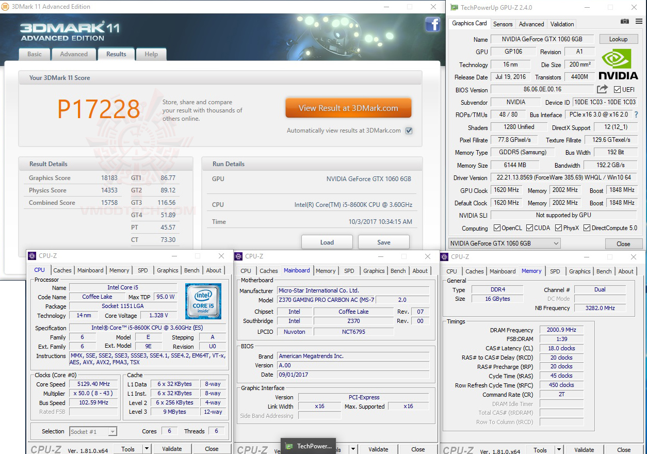Click Graphics Score value 18183

pos(109,178)
